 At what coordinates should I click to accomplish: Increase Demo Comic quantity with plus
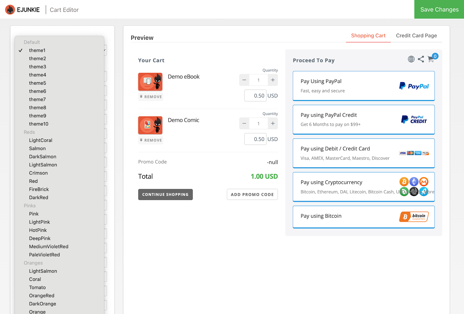(x=273, y=124)
